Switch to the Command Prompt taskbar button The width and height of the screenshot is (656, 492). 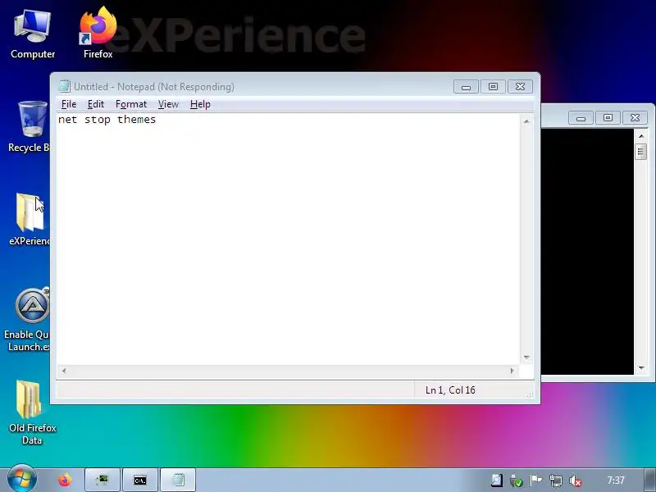140,480
